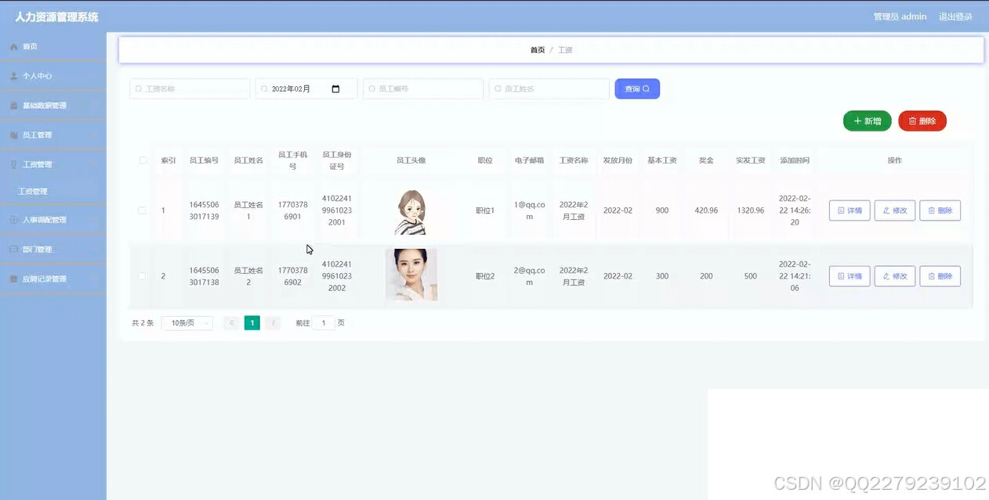Image resolution: width=989 pixels, height=500 pixels.
Task: Click the 人事调配管理 sidebar icon
Action: [12, 219]
